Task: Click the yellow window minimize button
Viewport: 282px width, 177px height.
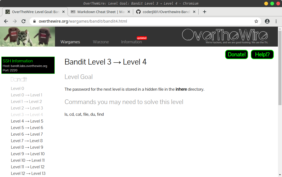Action: [266, 4]
